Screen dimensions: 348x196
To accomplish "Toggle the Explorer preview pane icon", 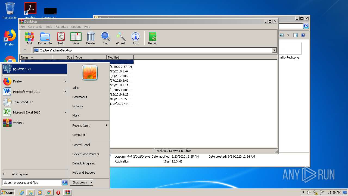I will 296,35.
